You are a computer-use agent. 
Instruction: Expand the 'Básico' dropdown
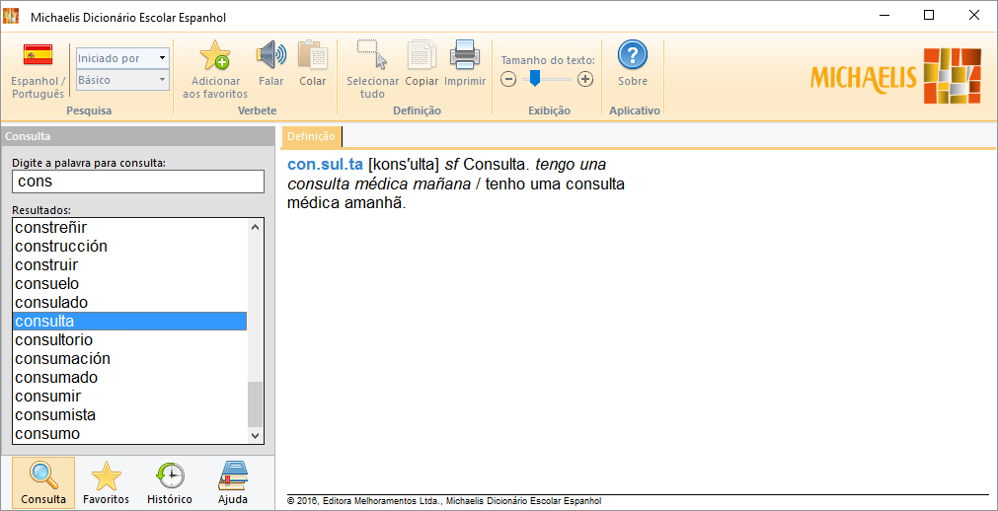[162, 80]
